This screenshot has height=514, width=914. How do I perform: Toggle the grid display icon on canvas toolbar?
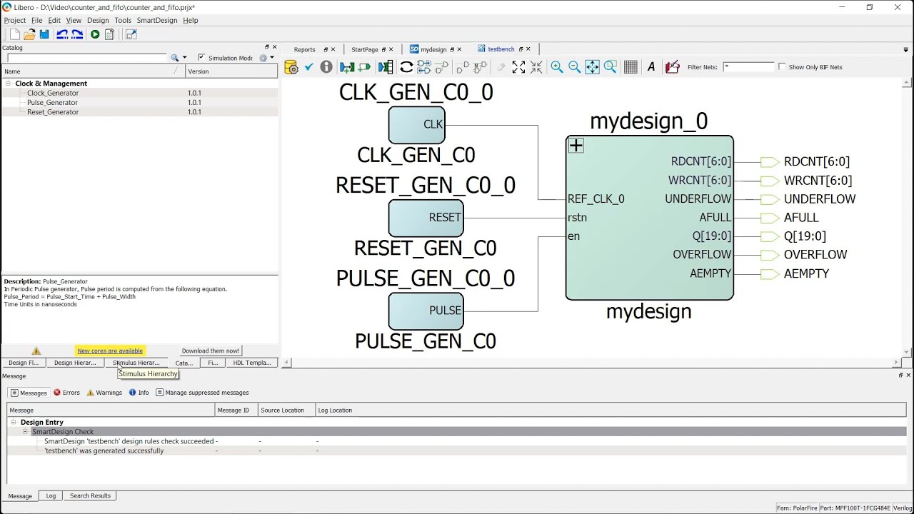click(x=631, y=67)
